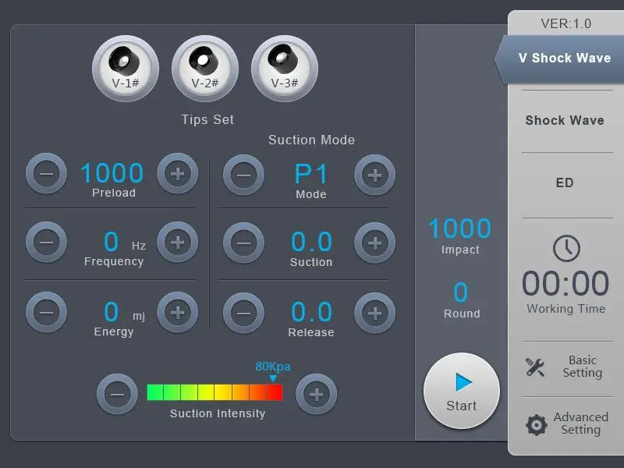Screen dimensions: 624x468
Task: Decrease the Energy in mj
Action: pyautogui.click(x=46, y=312)
